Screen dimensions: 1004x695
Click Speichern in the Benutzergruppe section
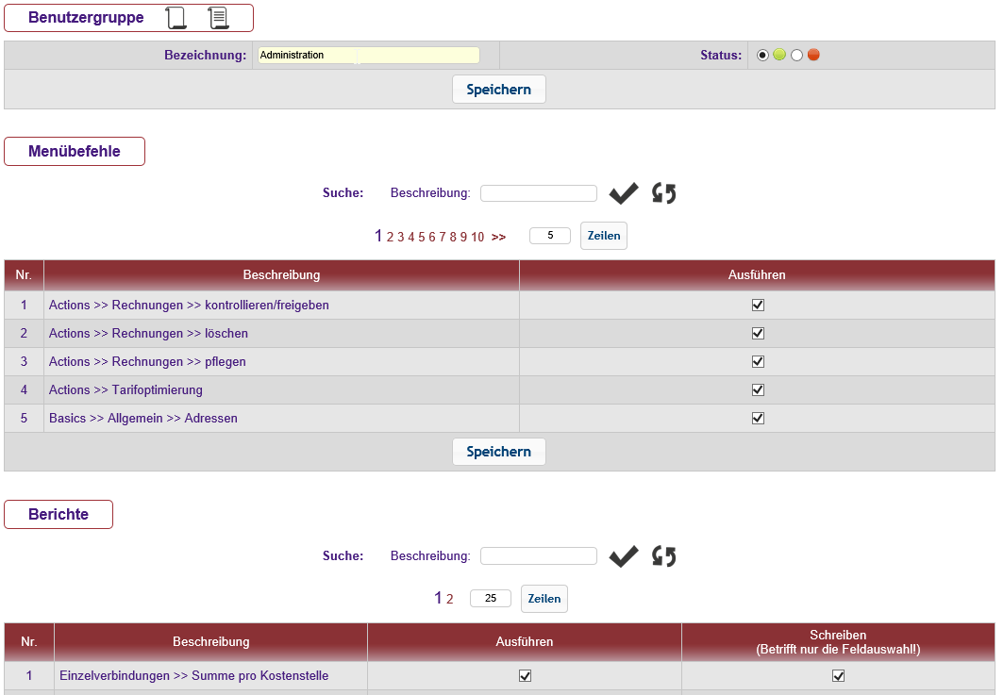[x=498, y=90]
